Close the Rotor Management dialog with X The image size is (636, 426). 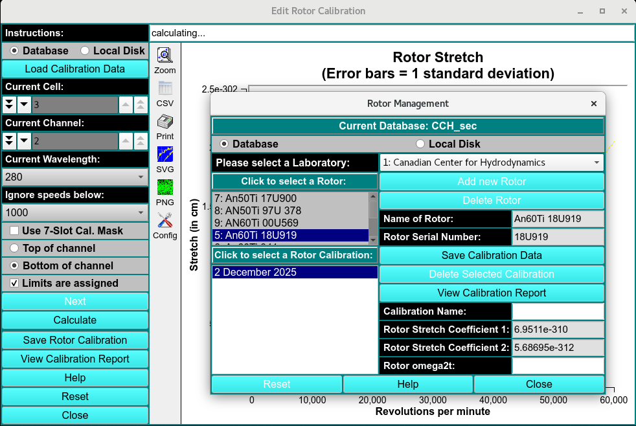[x=593, y=104]
